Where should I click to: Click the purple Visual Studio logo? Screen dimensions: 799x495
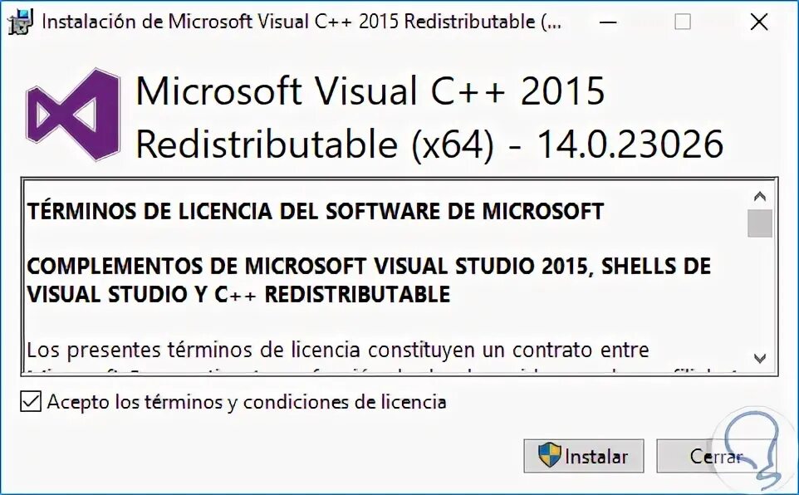[73, 114]
